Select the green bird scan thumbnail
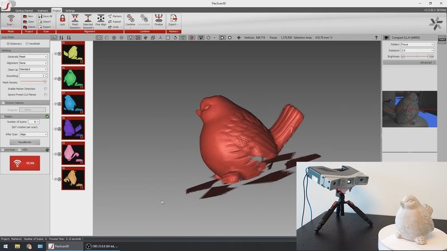 73,78
